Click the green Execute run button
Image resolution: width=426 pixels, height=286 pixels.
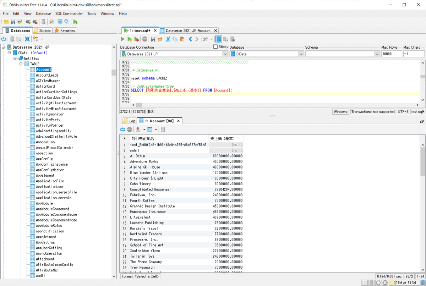(x=123, y=39)
